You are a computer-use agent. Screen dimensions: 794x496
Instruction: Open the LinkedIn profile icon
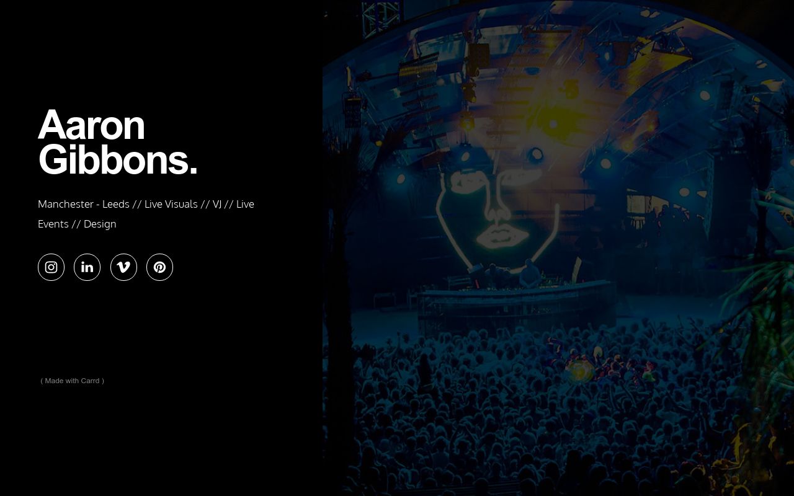coord(87,267)
